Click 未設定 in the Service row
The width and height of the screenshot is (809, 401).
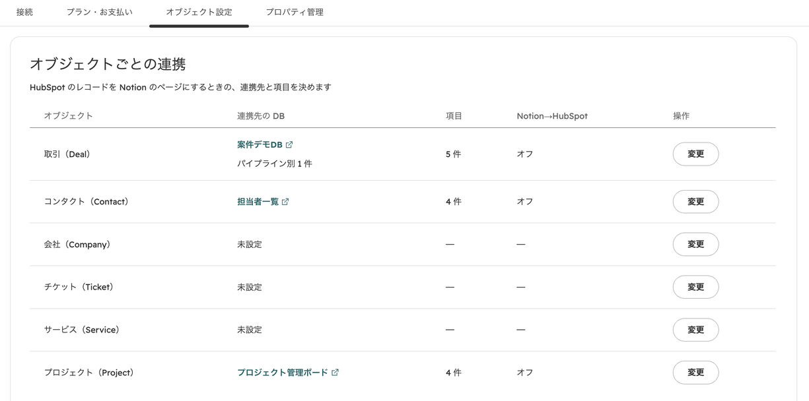(x=250, y=330)
